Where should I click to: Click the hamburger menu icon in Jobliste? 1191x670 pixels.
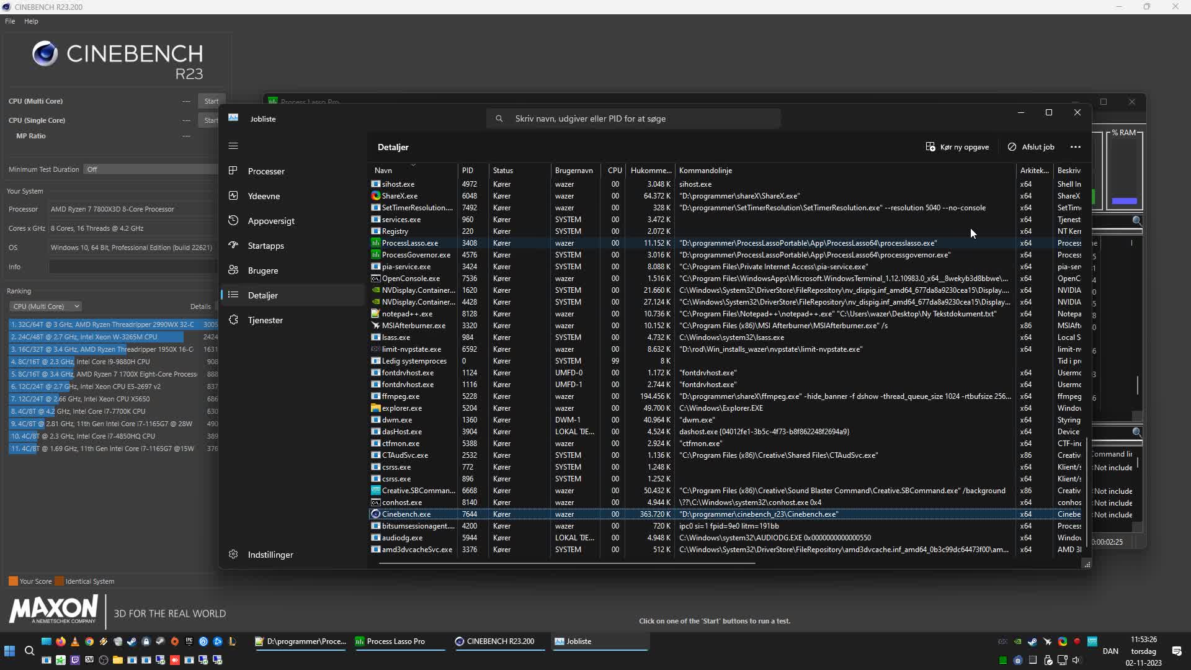click(233, 146)
